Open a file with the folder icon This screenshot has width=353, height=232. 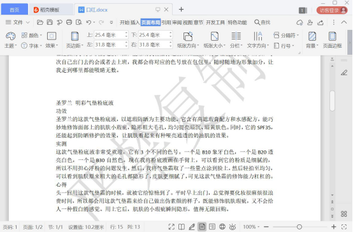click(x=40, y=22)
